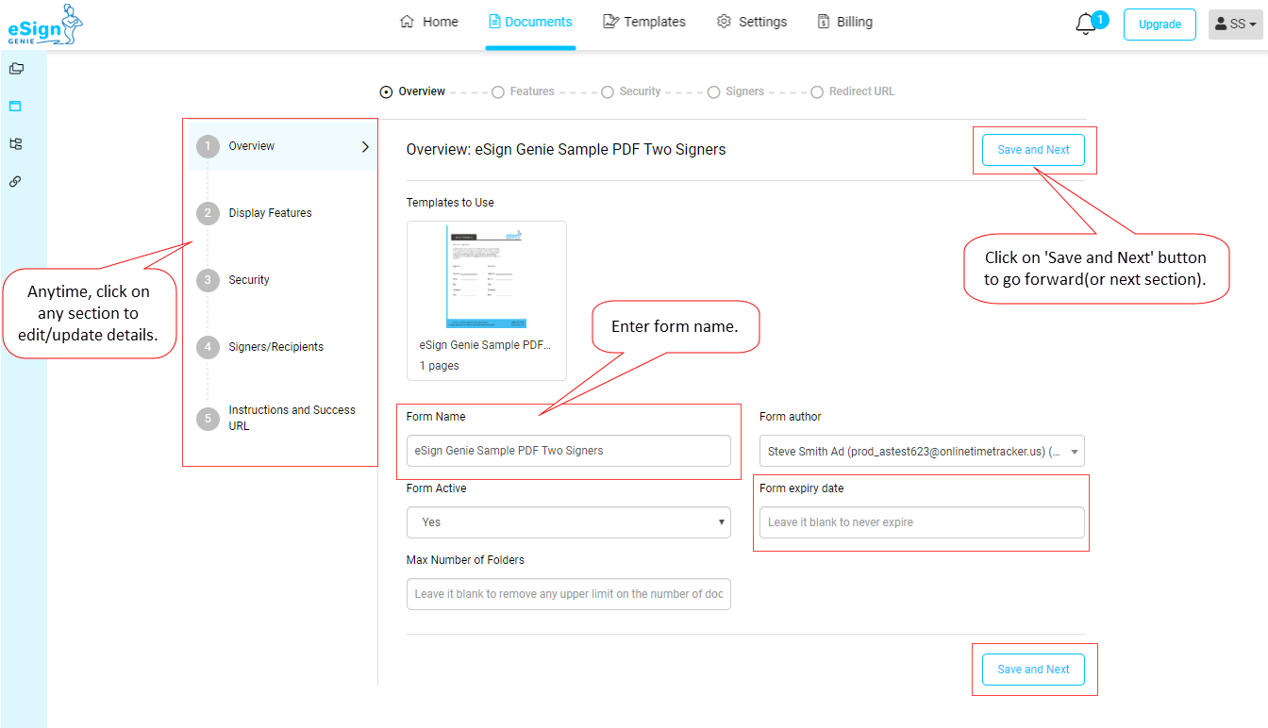
Task: Open the Settings tab
Action: click(x=752, y=22)
